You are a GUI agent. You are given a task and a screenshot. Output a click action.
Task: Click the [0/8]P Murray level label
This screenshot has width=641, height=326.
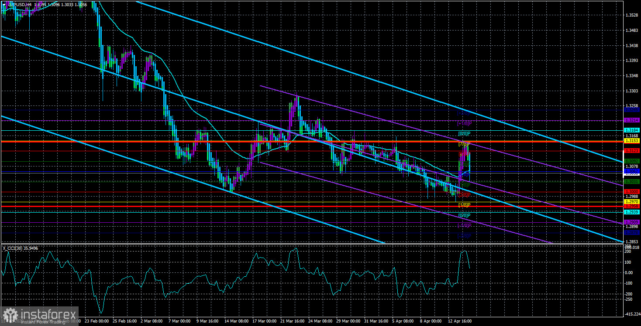coord(465,215)
